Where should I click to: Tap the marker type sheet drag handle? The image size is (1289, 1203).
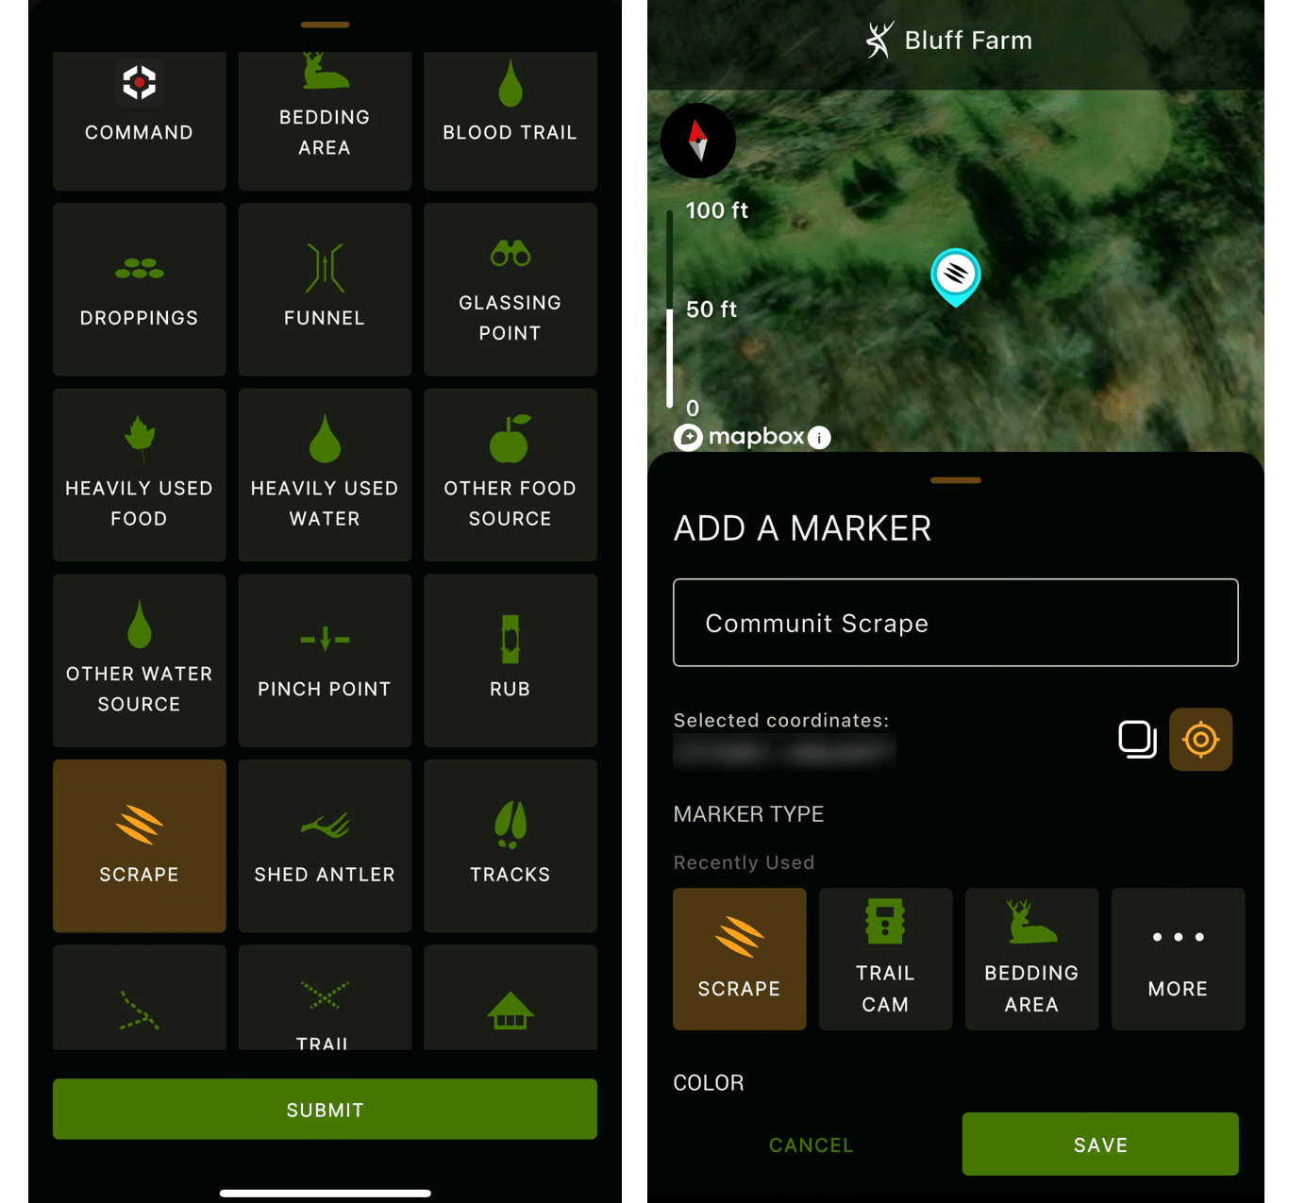(x=325, y=25)
